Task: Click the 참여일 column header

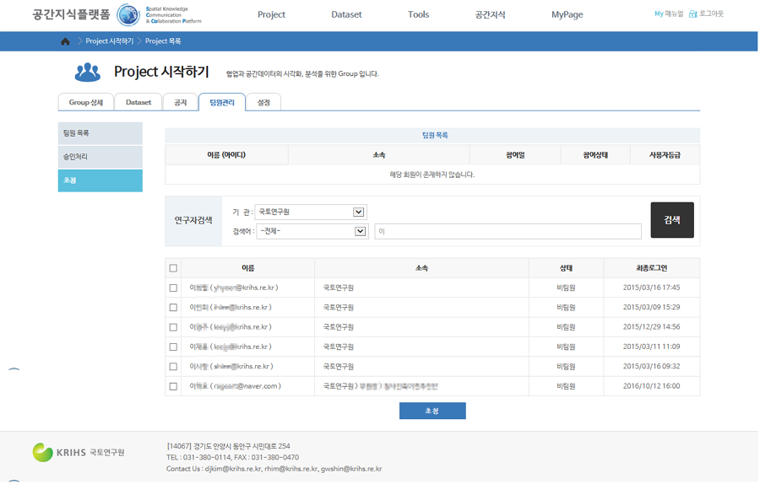Action: click(515, 155)
